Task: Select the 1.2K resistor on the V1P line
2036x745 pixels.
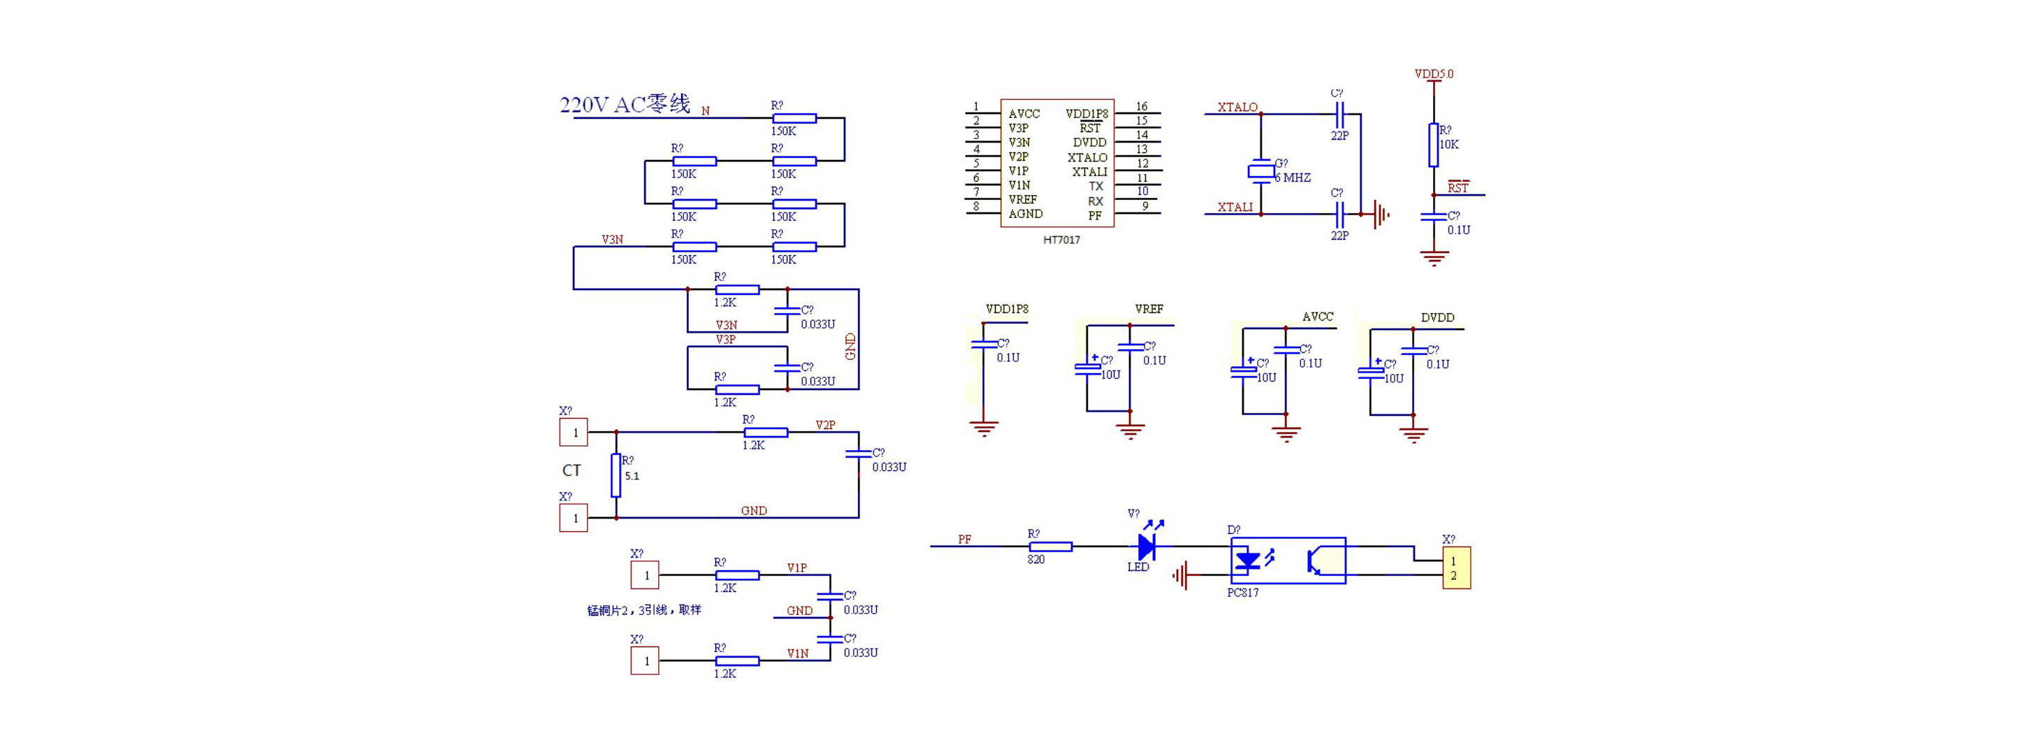Action: [737, 575]
